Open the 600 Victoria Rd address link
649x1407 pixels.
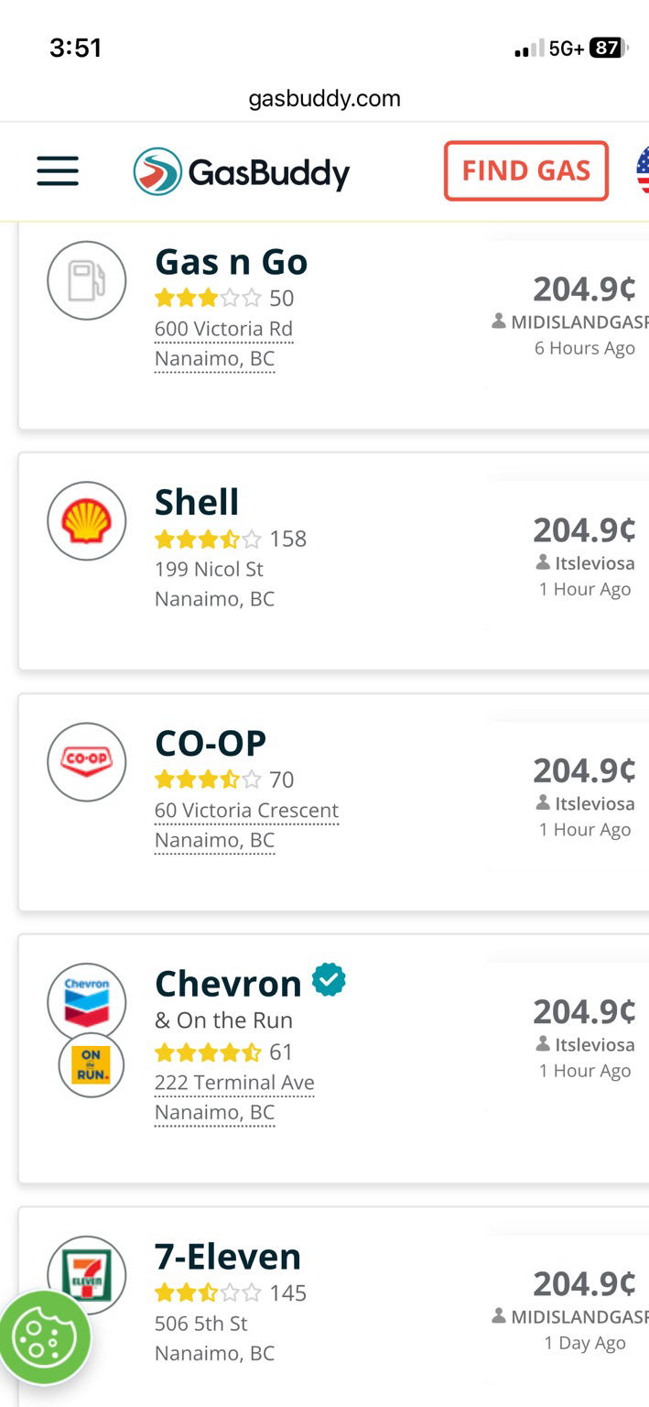[x=223, y=329]
